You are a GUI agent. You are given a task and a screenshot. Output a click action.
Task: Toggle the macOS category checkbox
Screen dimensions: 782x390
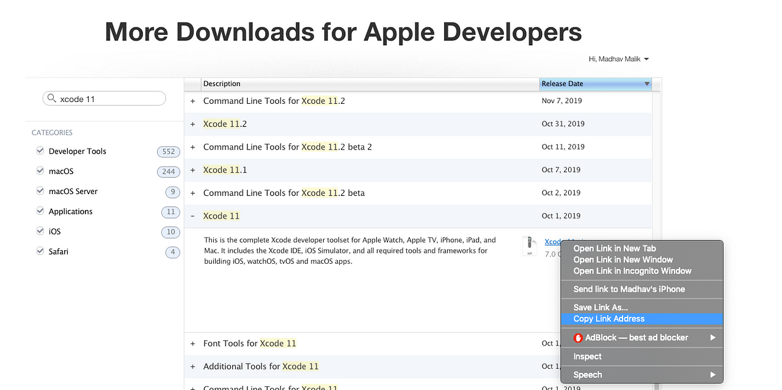point(40,171)
